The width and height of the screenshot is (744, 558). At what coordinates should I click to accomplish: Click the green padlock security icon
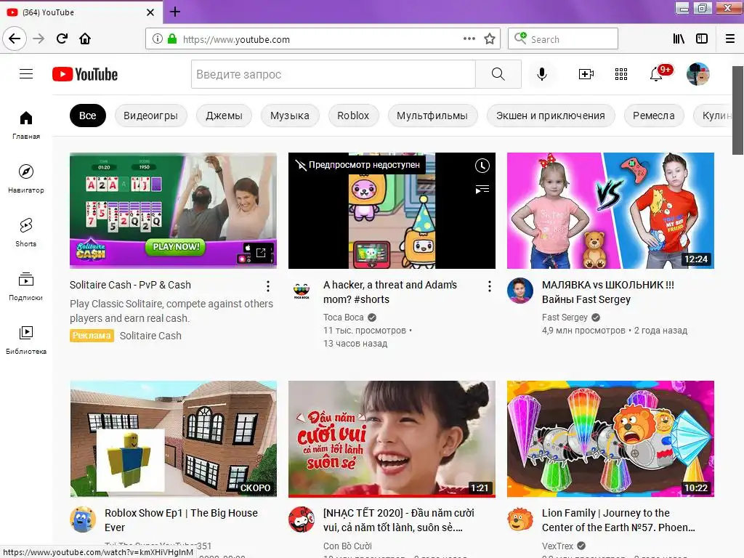[172, 39]
